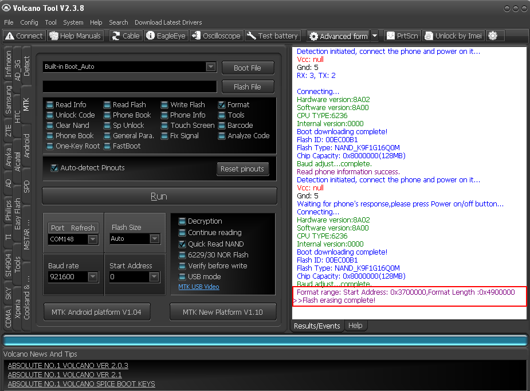
Task: Expand the Built-in Boot_Auto dropdown
Action: (211, 67)
